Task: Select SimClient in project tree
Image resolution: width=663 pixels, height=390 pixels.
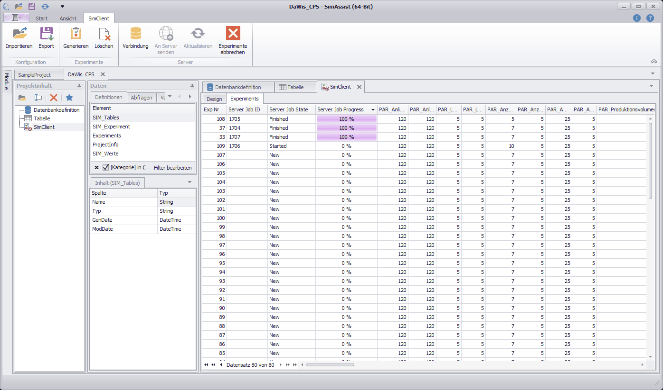Action: [x=44, y=127]
